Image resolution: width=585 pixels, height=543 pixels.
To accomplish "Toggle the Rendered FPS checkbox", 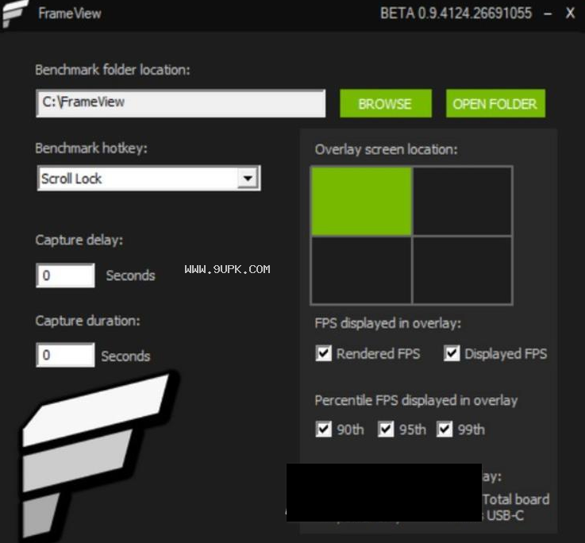I will coord(324,353).
